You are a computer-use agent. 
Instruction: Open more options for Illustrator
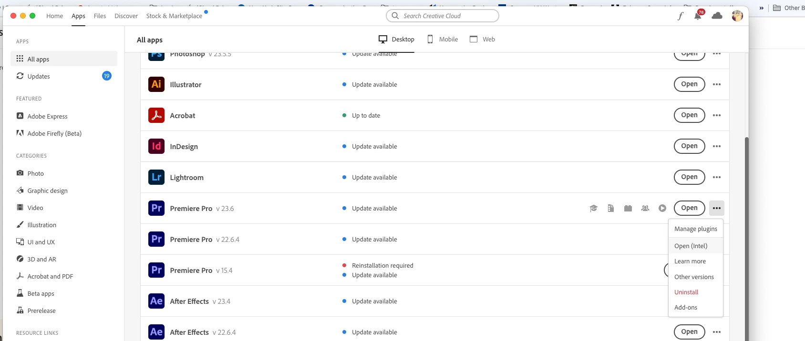pyautogui.click(x=717, y=84)
